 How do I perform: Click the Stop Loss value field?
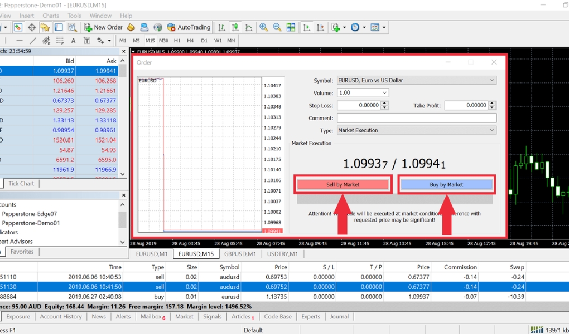(x=360, y=105)
